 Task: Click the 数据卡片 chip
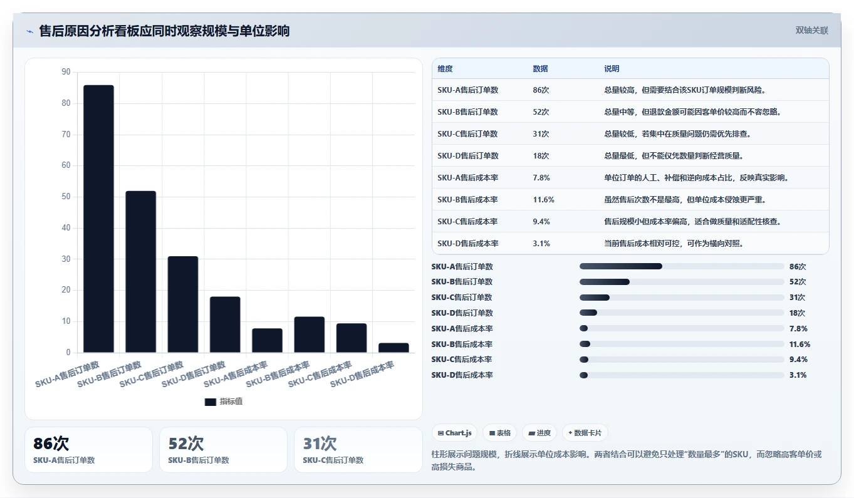585,433
